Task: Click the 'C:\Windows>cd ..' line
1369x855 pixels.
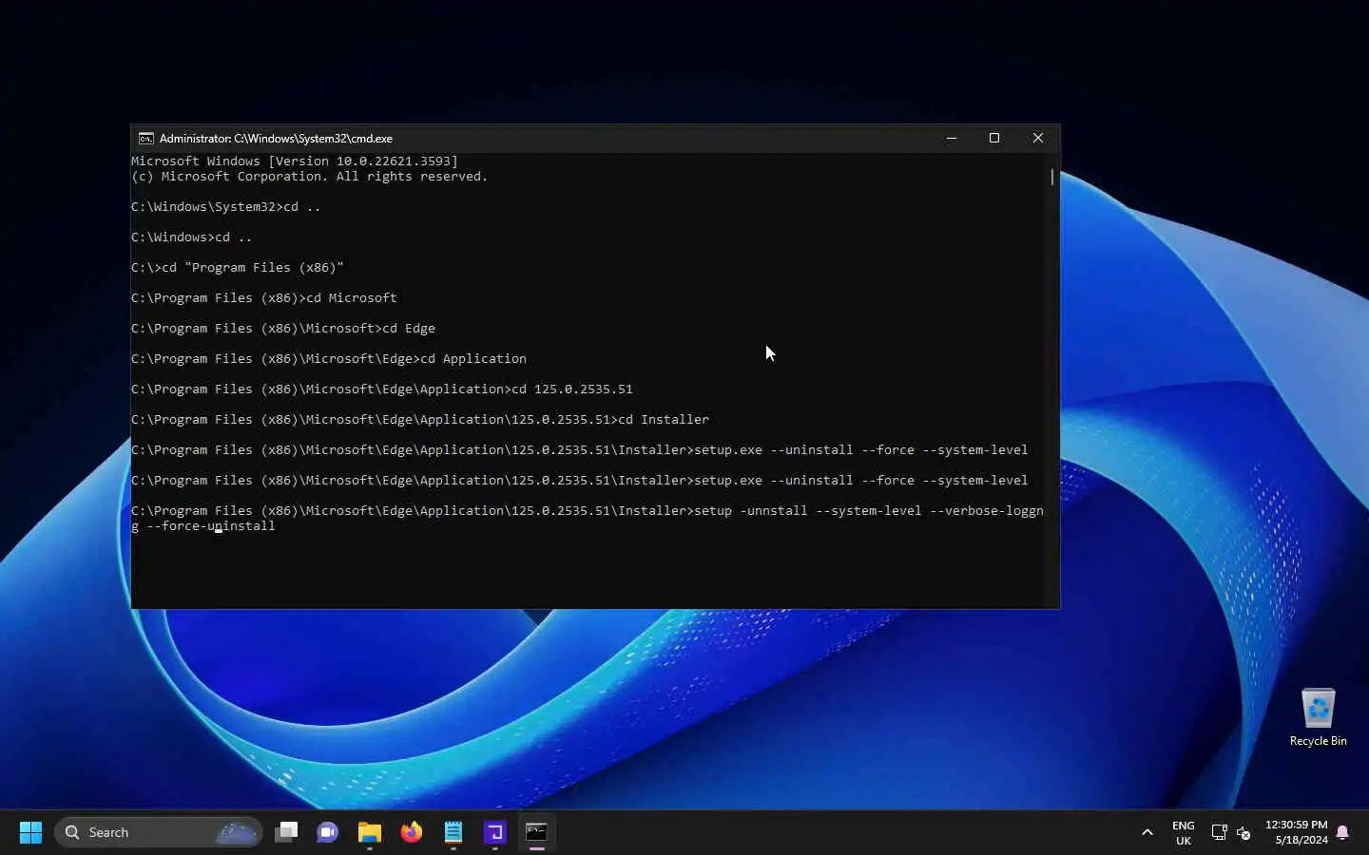Action: 192,237
